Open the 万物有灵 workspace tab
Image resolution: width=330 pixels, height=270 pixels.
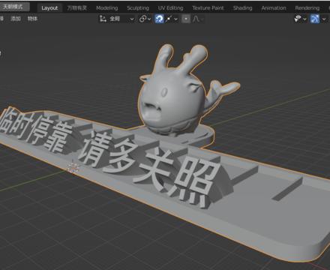[x=77, y=8]
